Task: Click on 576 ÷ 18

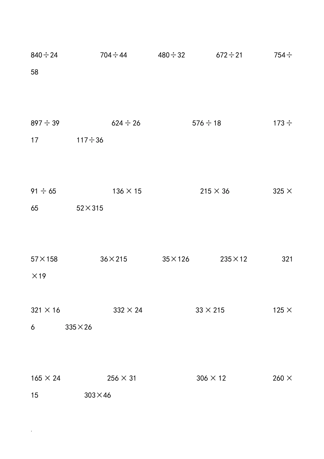Action: (x=207, y=123)
